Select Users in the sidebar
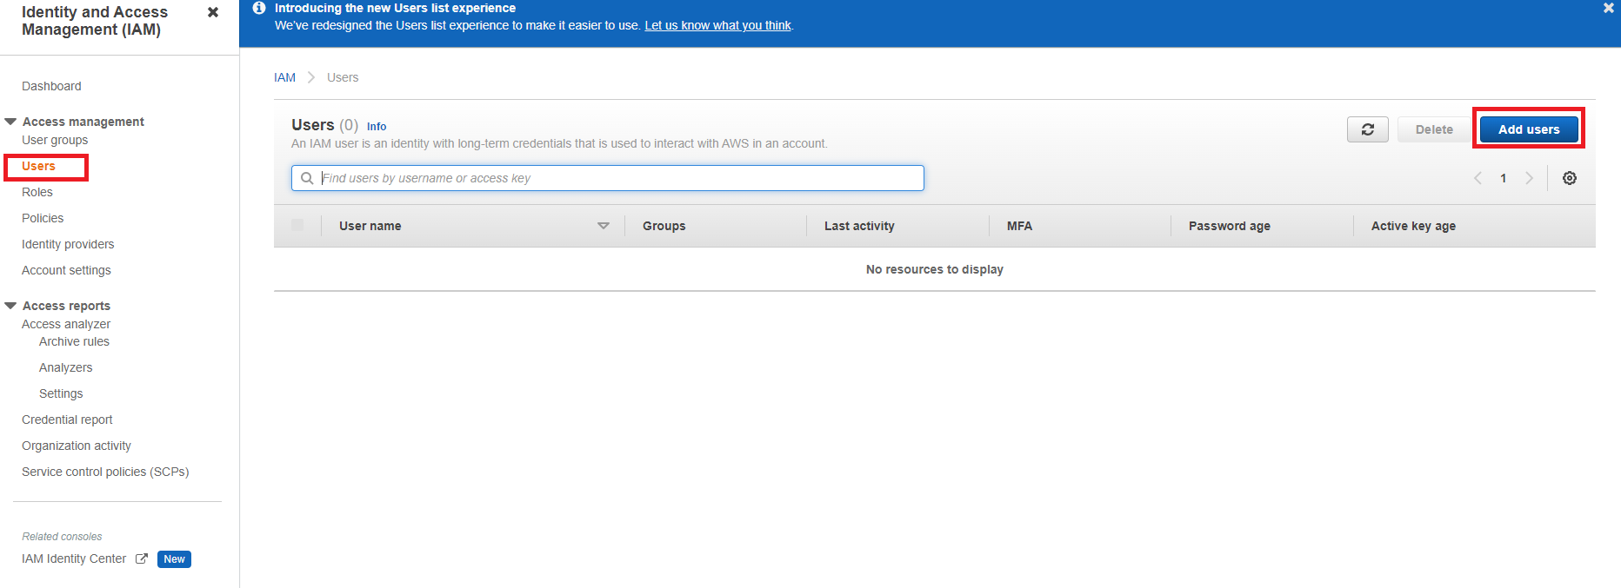The width and height of the screenshot is (1621, 588). (38, 166)
